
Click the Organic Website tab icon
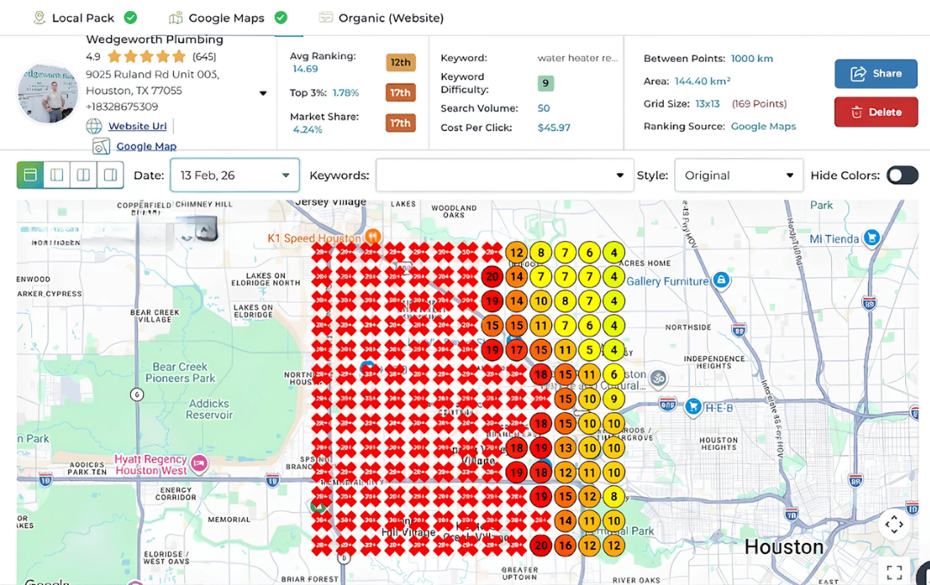coord(325,17)
